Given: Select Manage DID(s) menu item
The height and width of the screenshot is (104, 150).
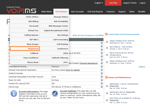Looking at the screenshot, I should 54,17.
